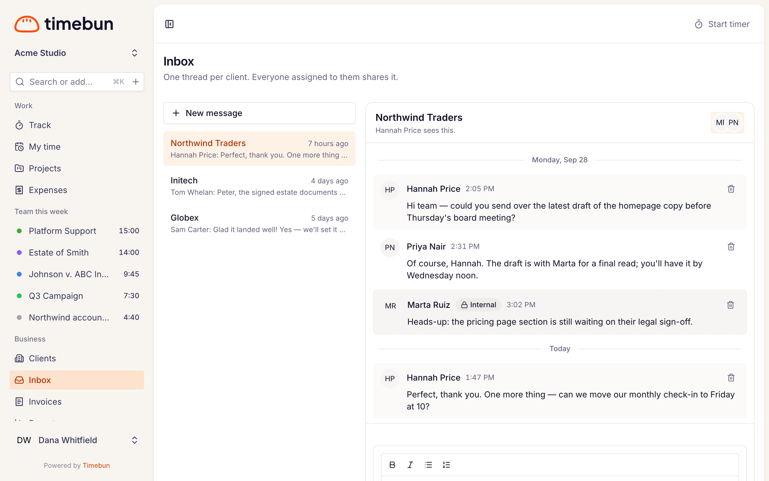The height and width of the screenshot is (481, 769).
Task: Click the New message button
Action: pyautogui.click(x=259, y=113)
